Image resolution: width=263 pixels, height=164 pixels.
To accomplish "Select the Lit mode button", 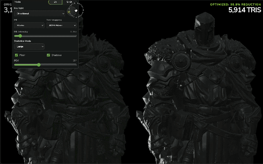I will coord(55,2).
